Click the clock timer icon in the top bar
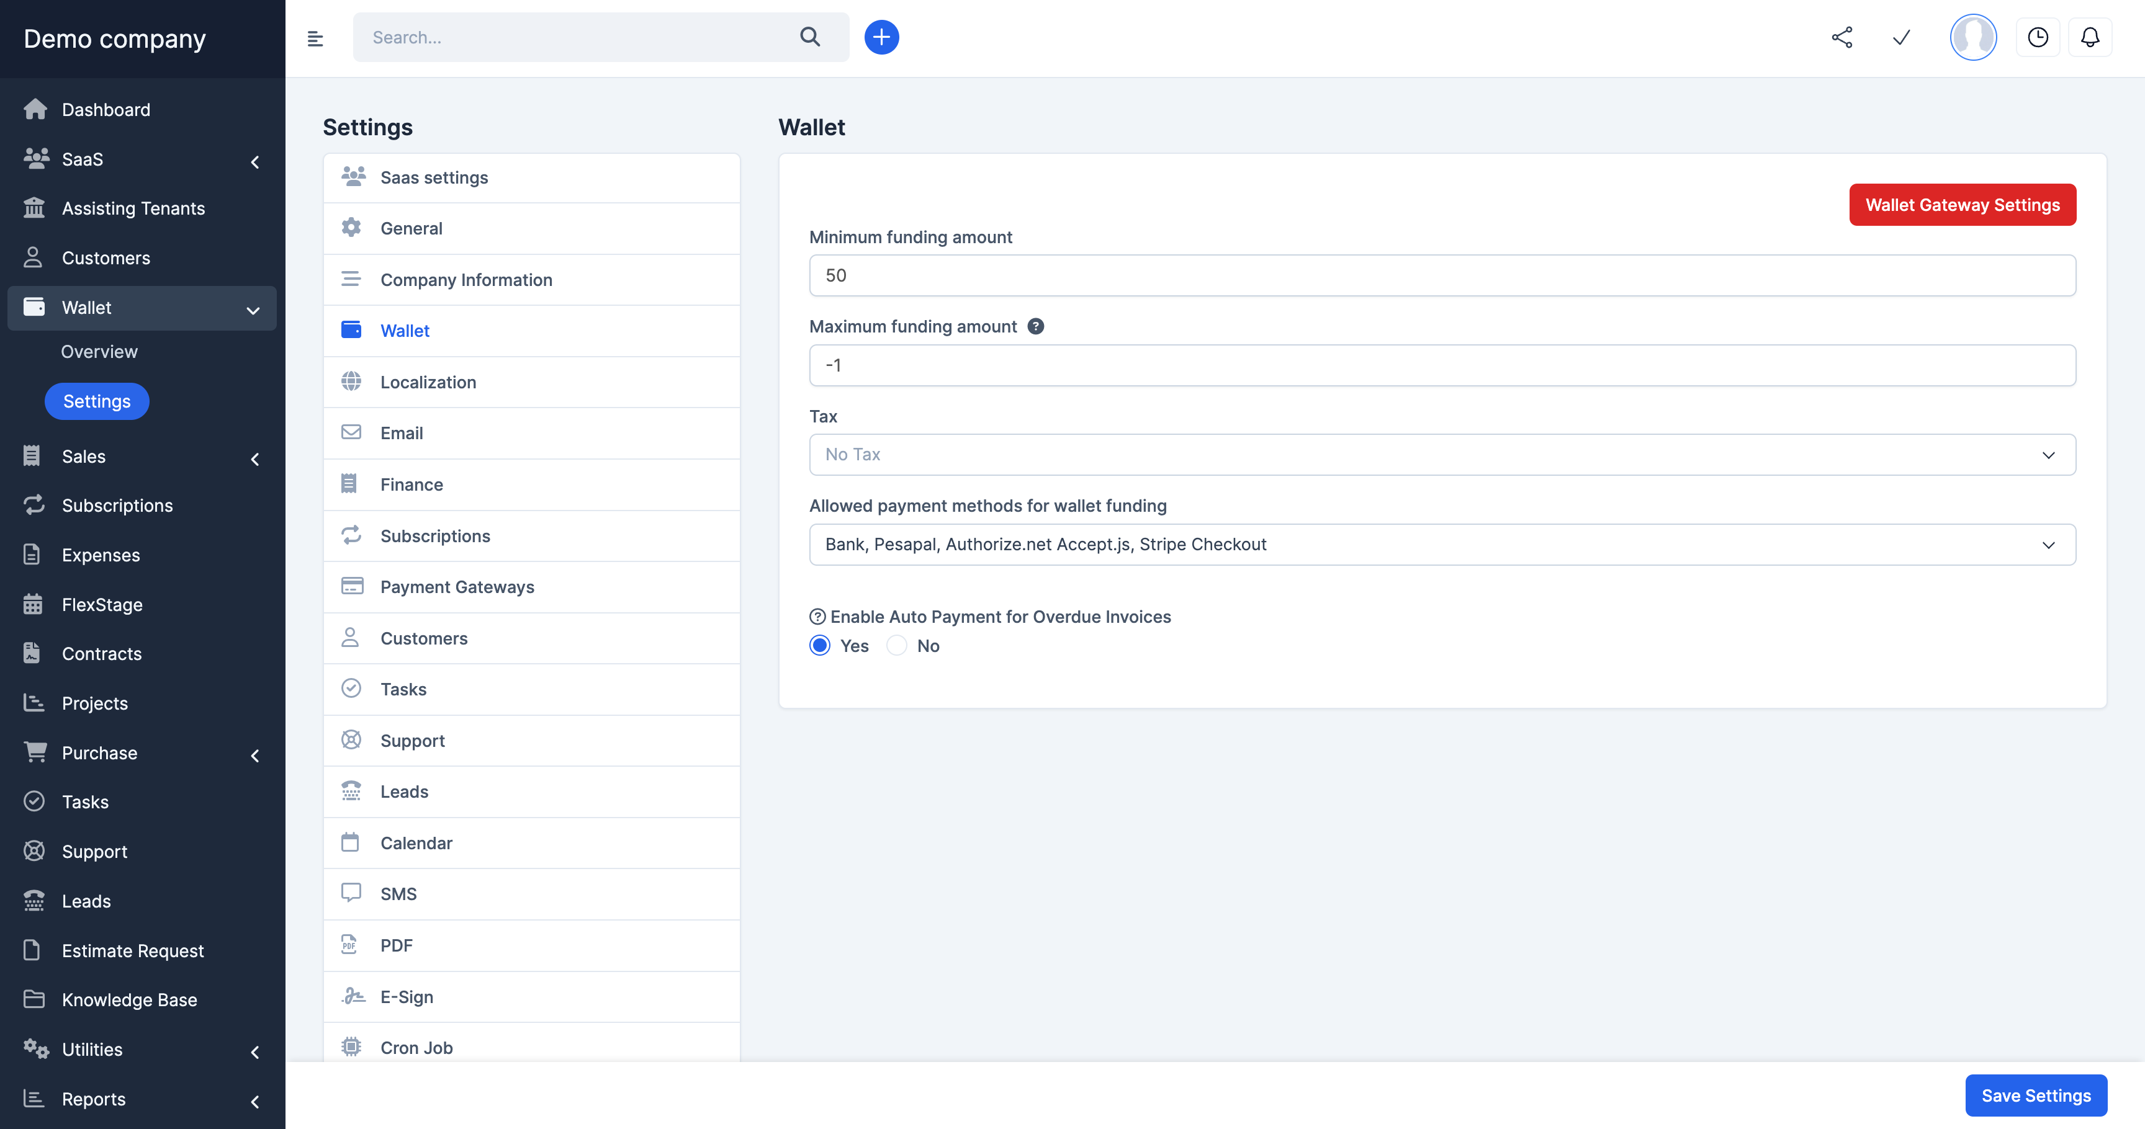The width and height of the screenshot is (2145, 1129). 2037,37
